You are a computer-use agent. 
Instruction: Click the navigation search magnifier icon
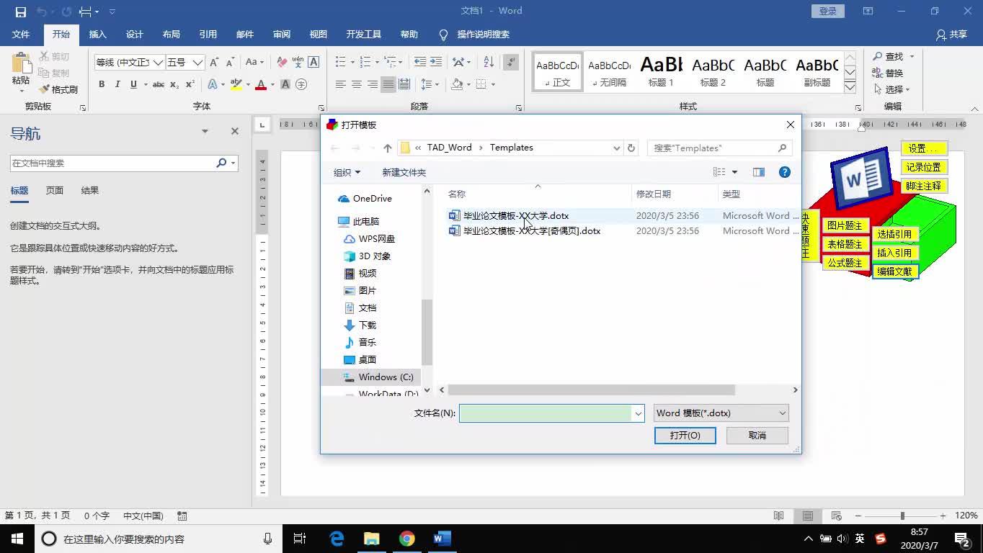221,163
